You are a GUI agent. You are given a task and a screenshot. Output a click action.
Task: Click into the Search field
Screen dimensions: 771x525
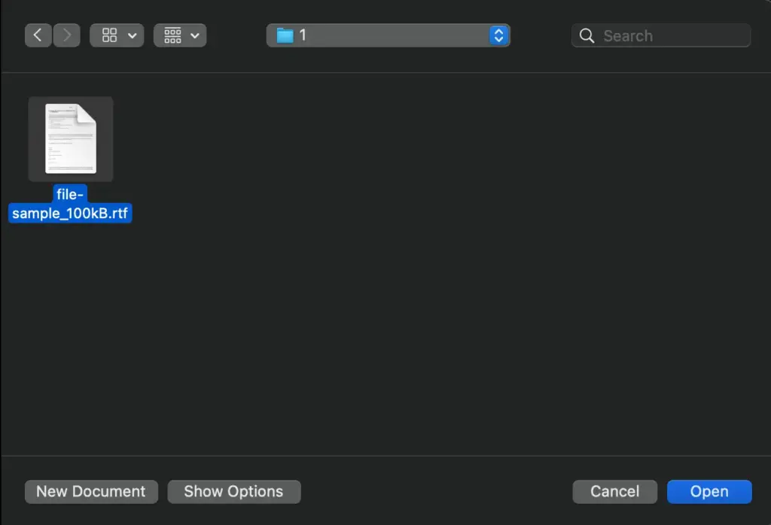(661, 35)
